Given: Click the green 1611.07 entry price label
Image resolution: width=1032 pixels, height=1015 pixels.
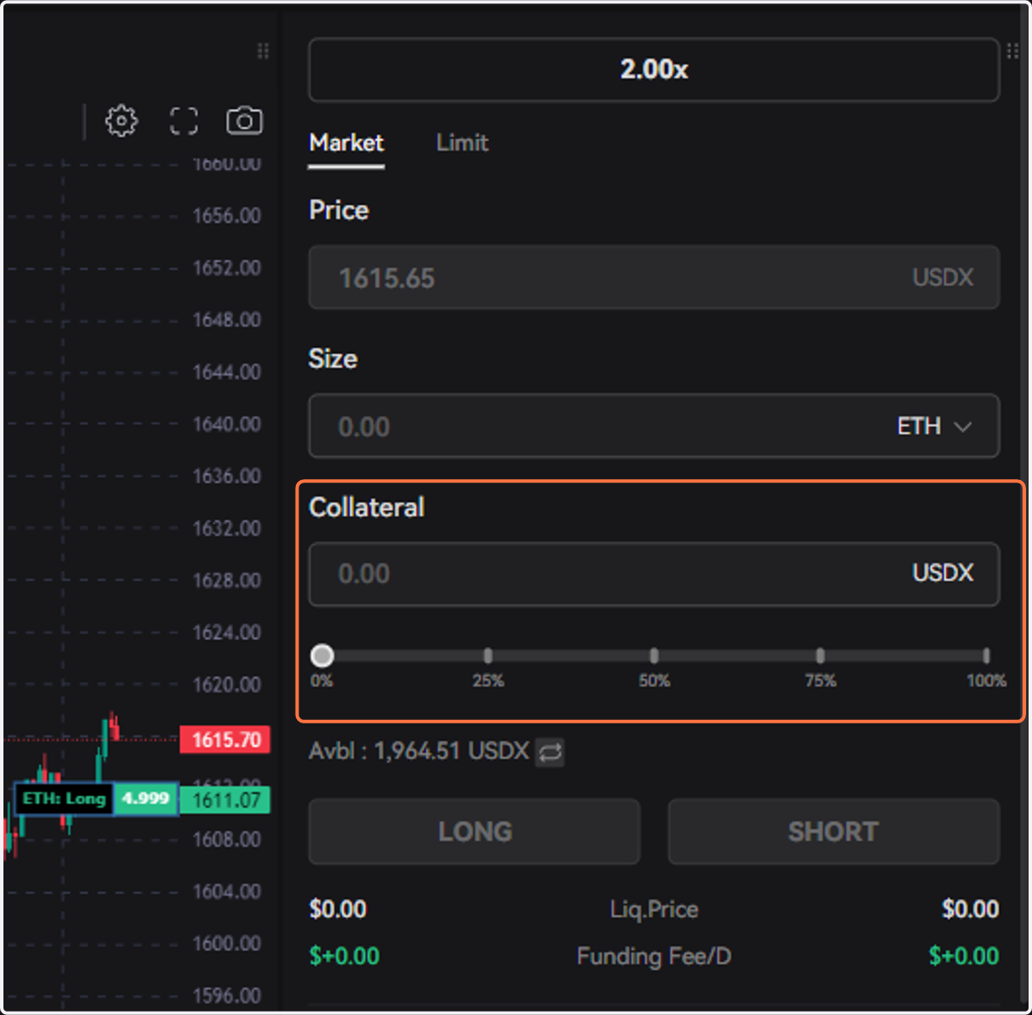Looking at the screenshot, I should [x=225, y=801].
